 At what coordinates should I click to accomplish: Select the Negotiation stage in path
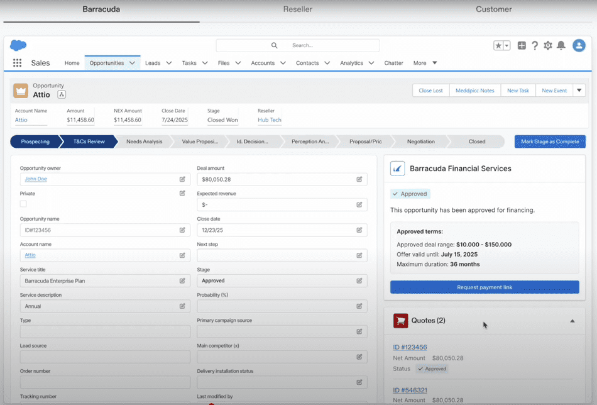coord(420,141)
